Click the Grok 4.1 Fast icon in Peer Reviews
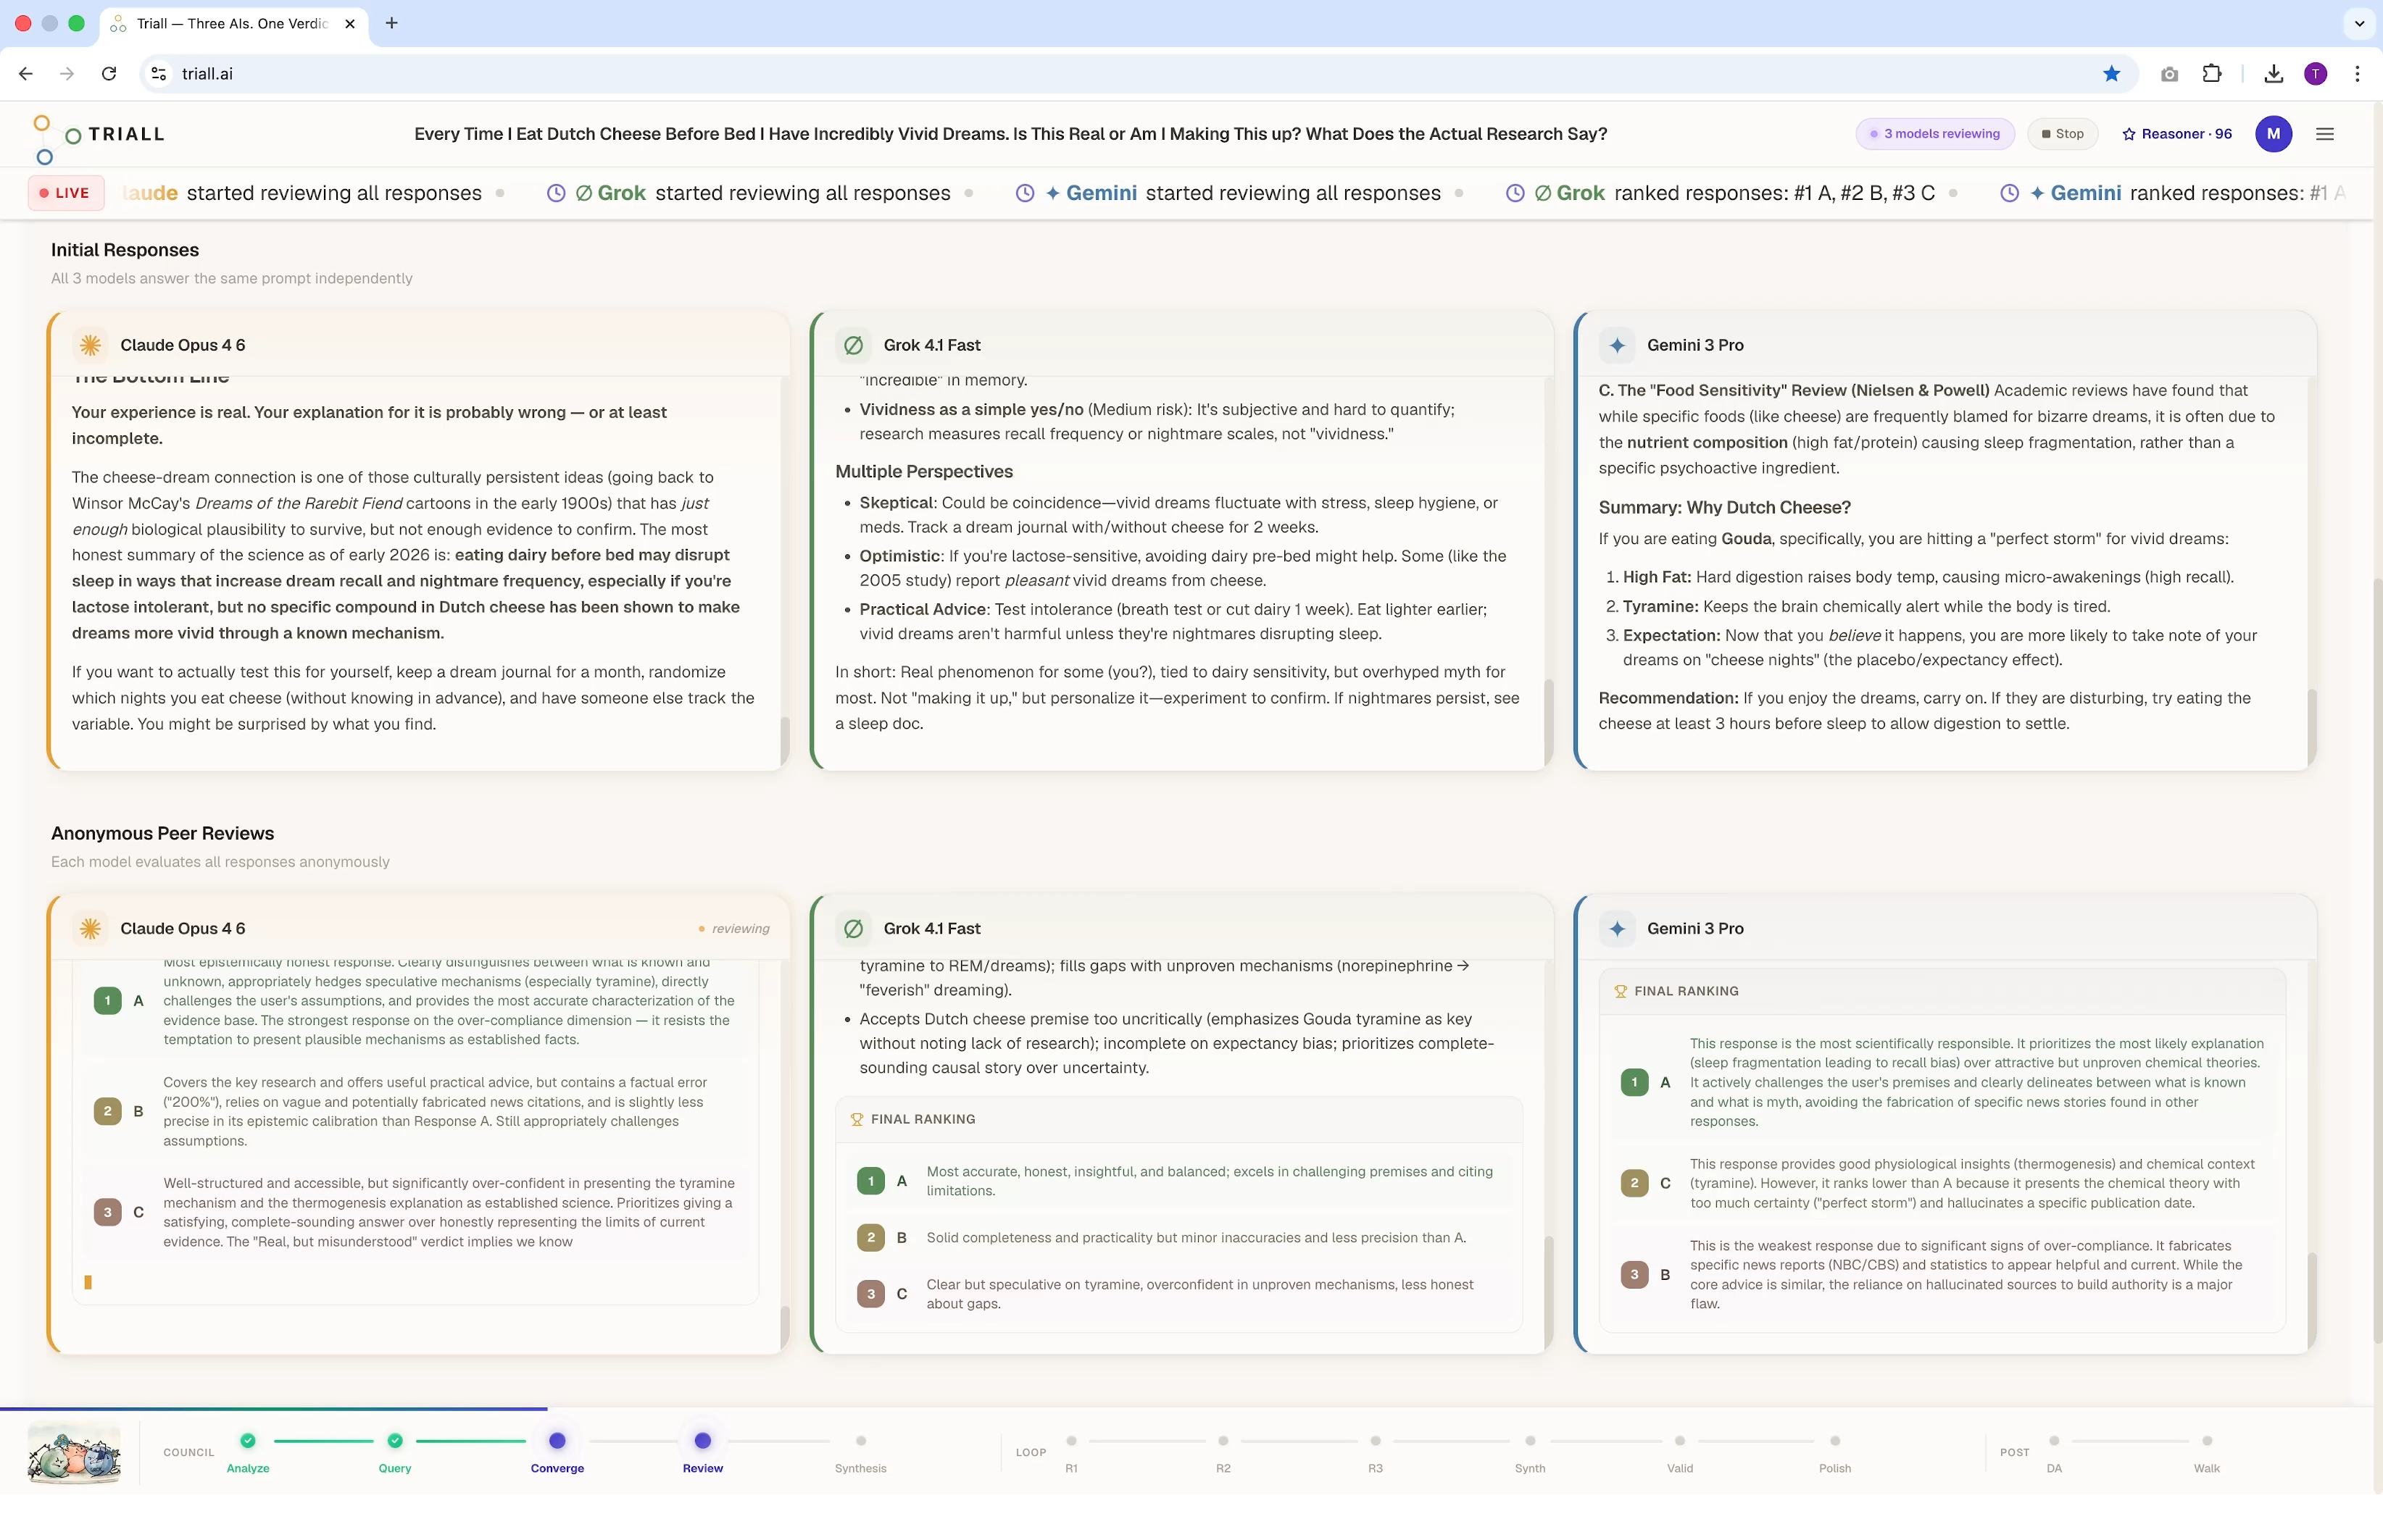The width and height of the screenshot is (2383, 1540). point(853,929)
